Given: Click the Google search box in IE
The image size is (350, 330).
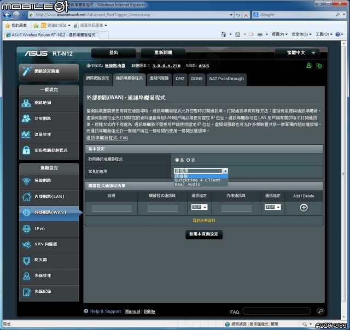Looking at the screenshot, I should point(296,15).
